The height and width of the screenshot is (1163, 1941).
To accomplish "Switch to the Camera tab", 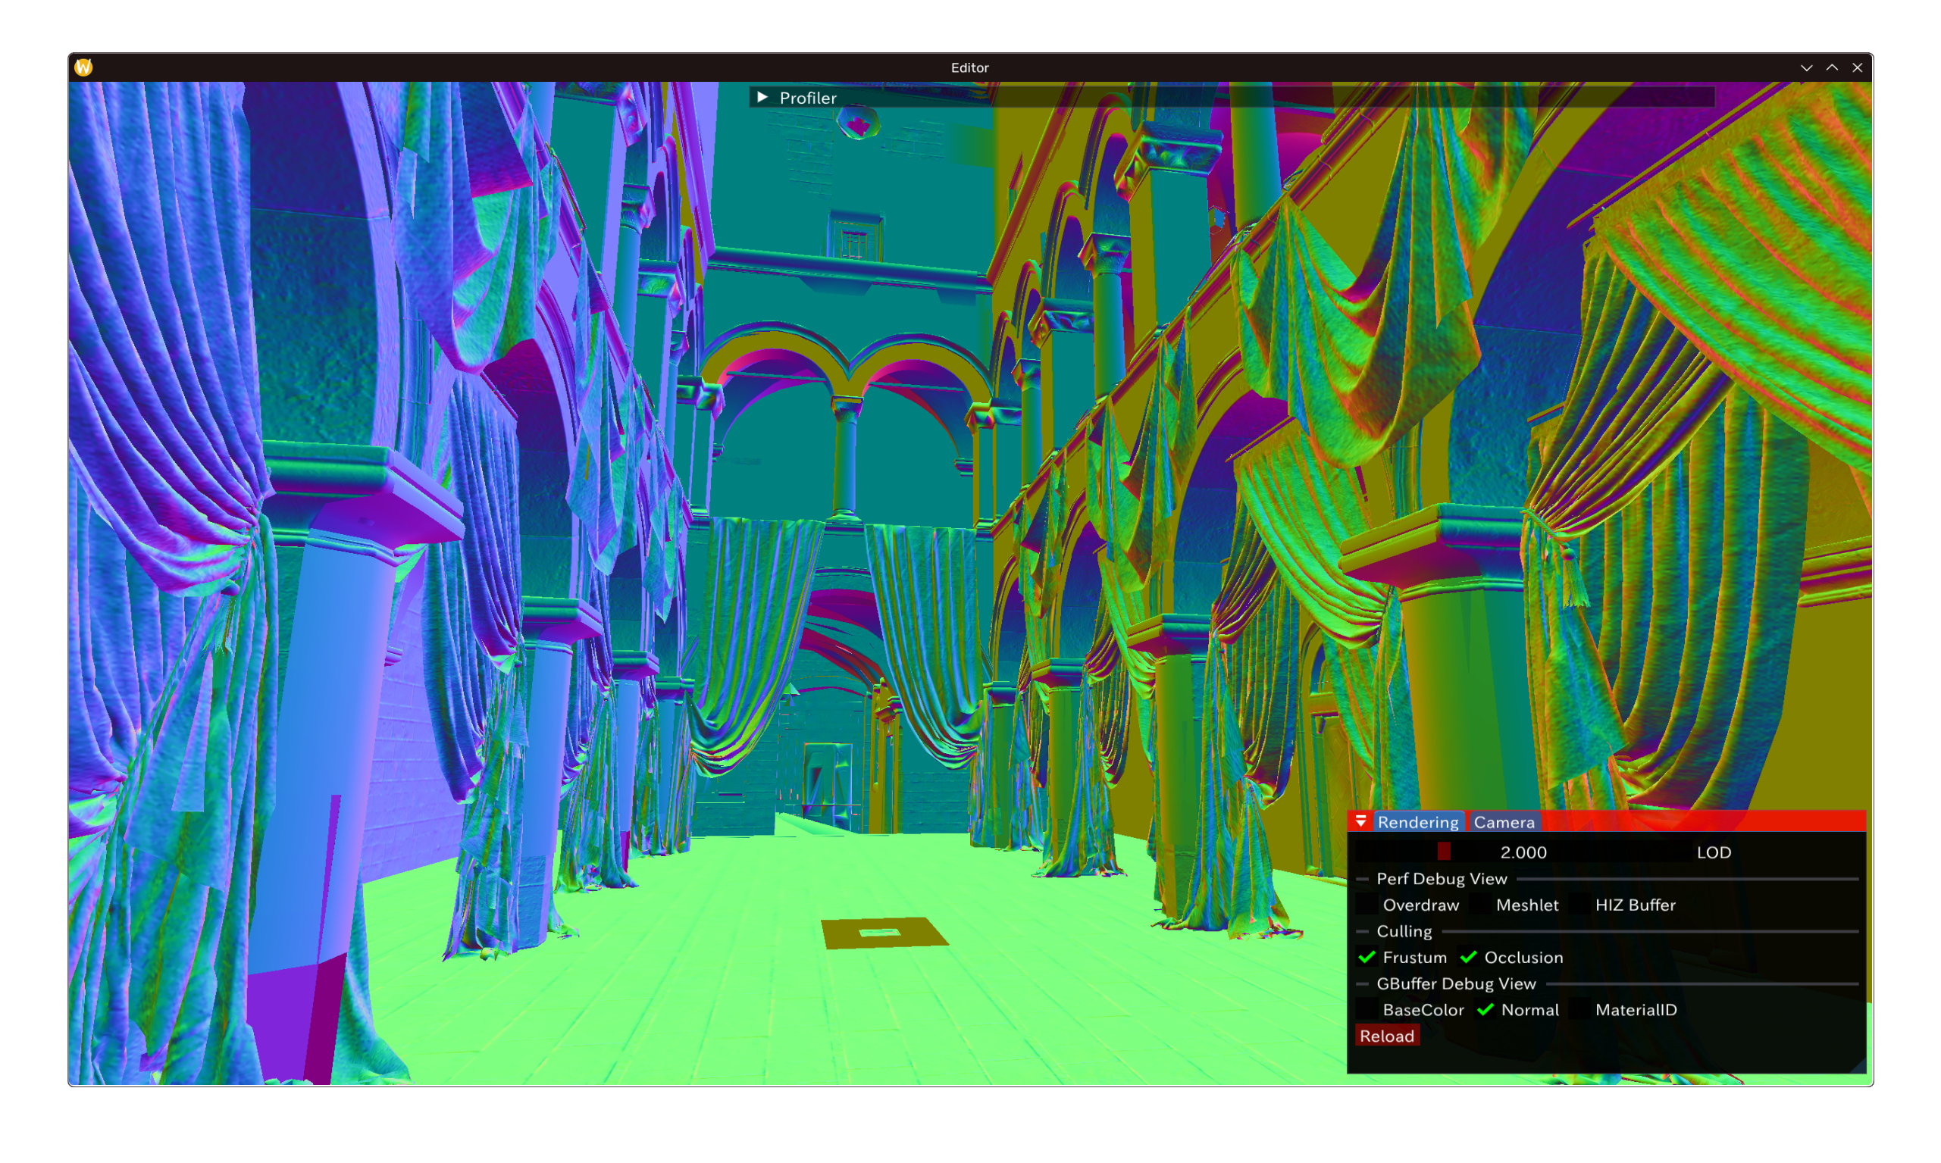I will tap(1504, 822).
